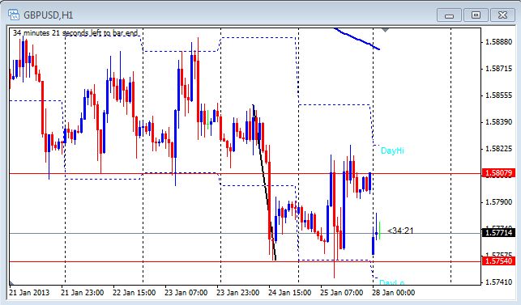The image size is (521, 305).
Task: Close the GBPUSD,H1 chart window
Action: [502, 15]
